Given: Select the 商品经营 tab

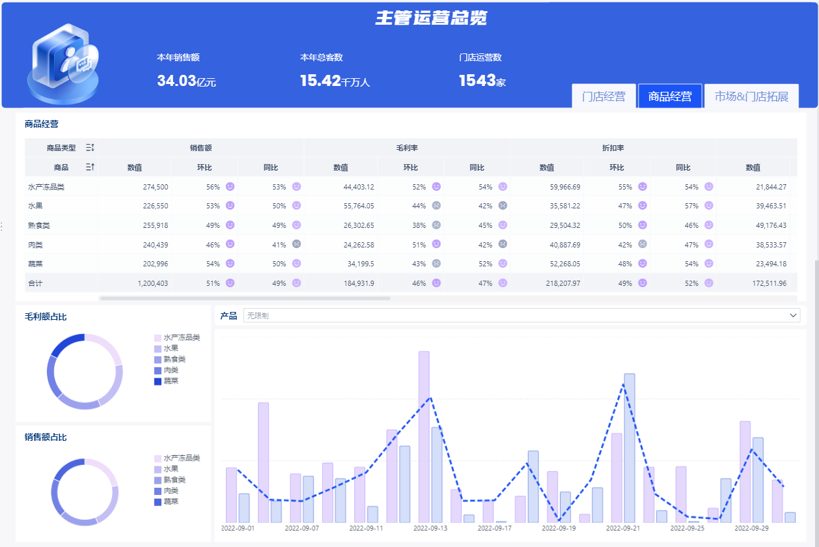Looking at the screenshot, I should click(670, 96).
